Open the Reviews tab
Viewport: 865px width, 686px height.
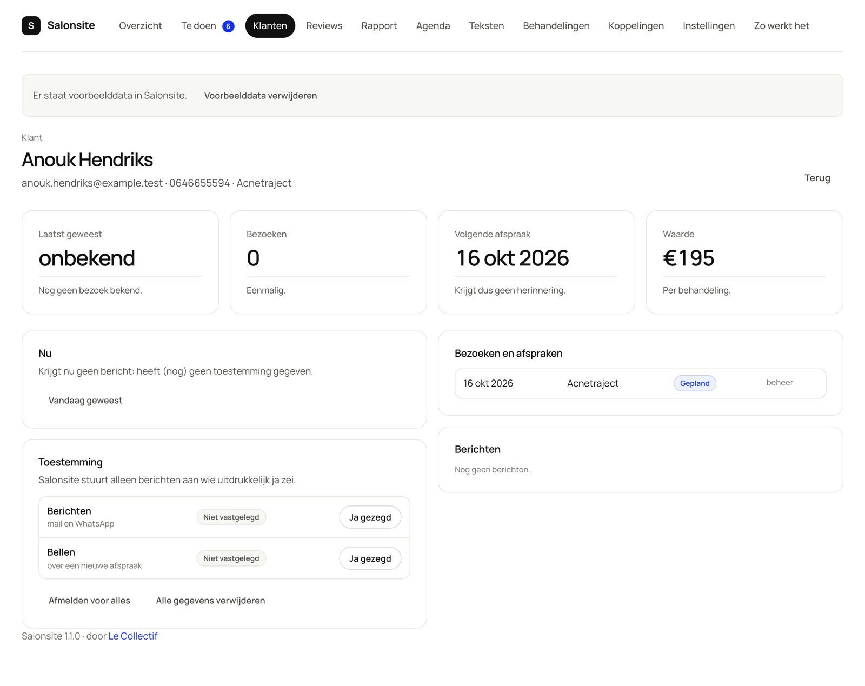coord(324,25)
